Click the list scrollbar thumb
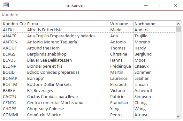Viewport: 183px width, 121px height. (178, 29)
